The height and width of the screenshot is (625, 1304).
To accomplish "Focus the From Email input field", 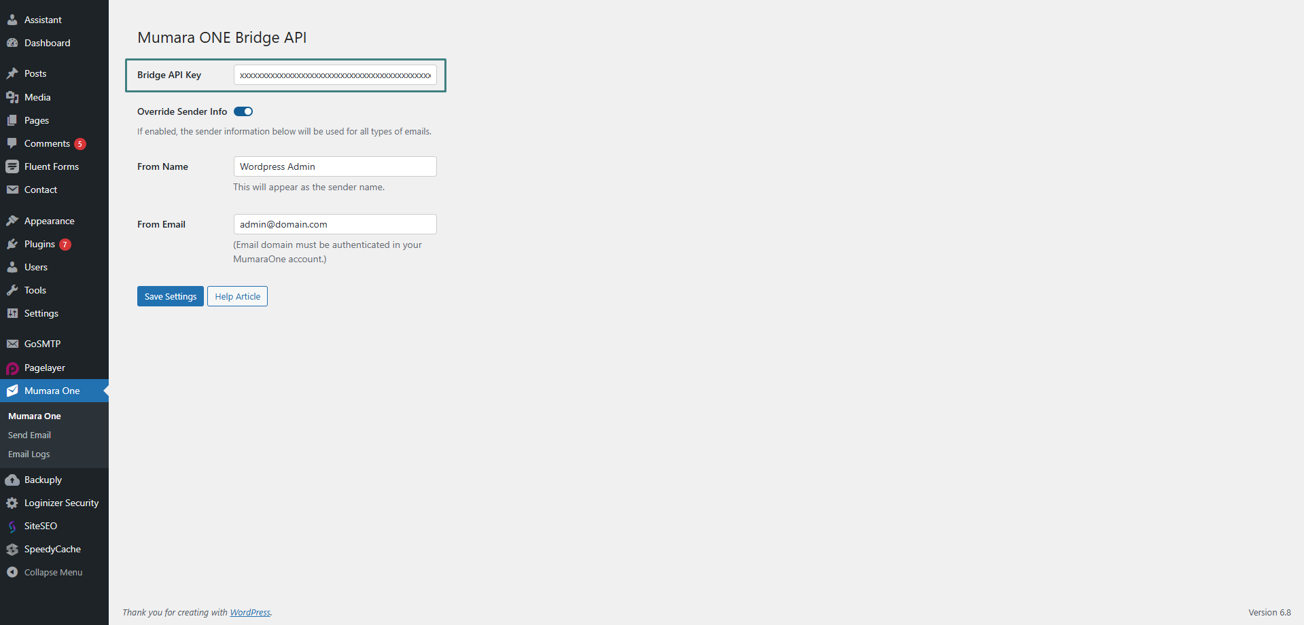I will [x=335, y=224].
